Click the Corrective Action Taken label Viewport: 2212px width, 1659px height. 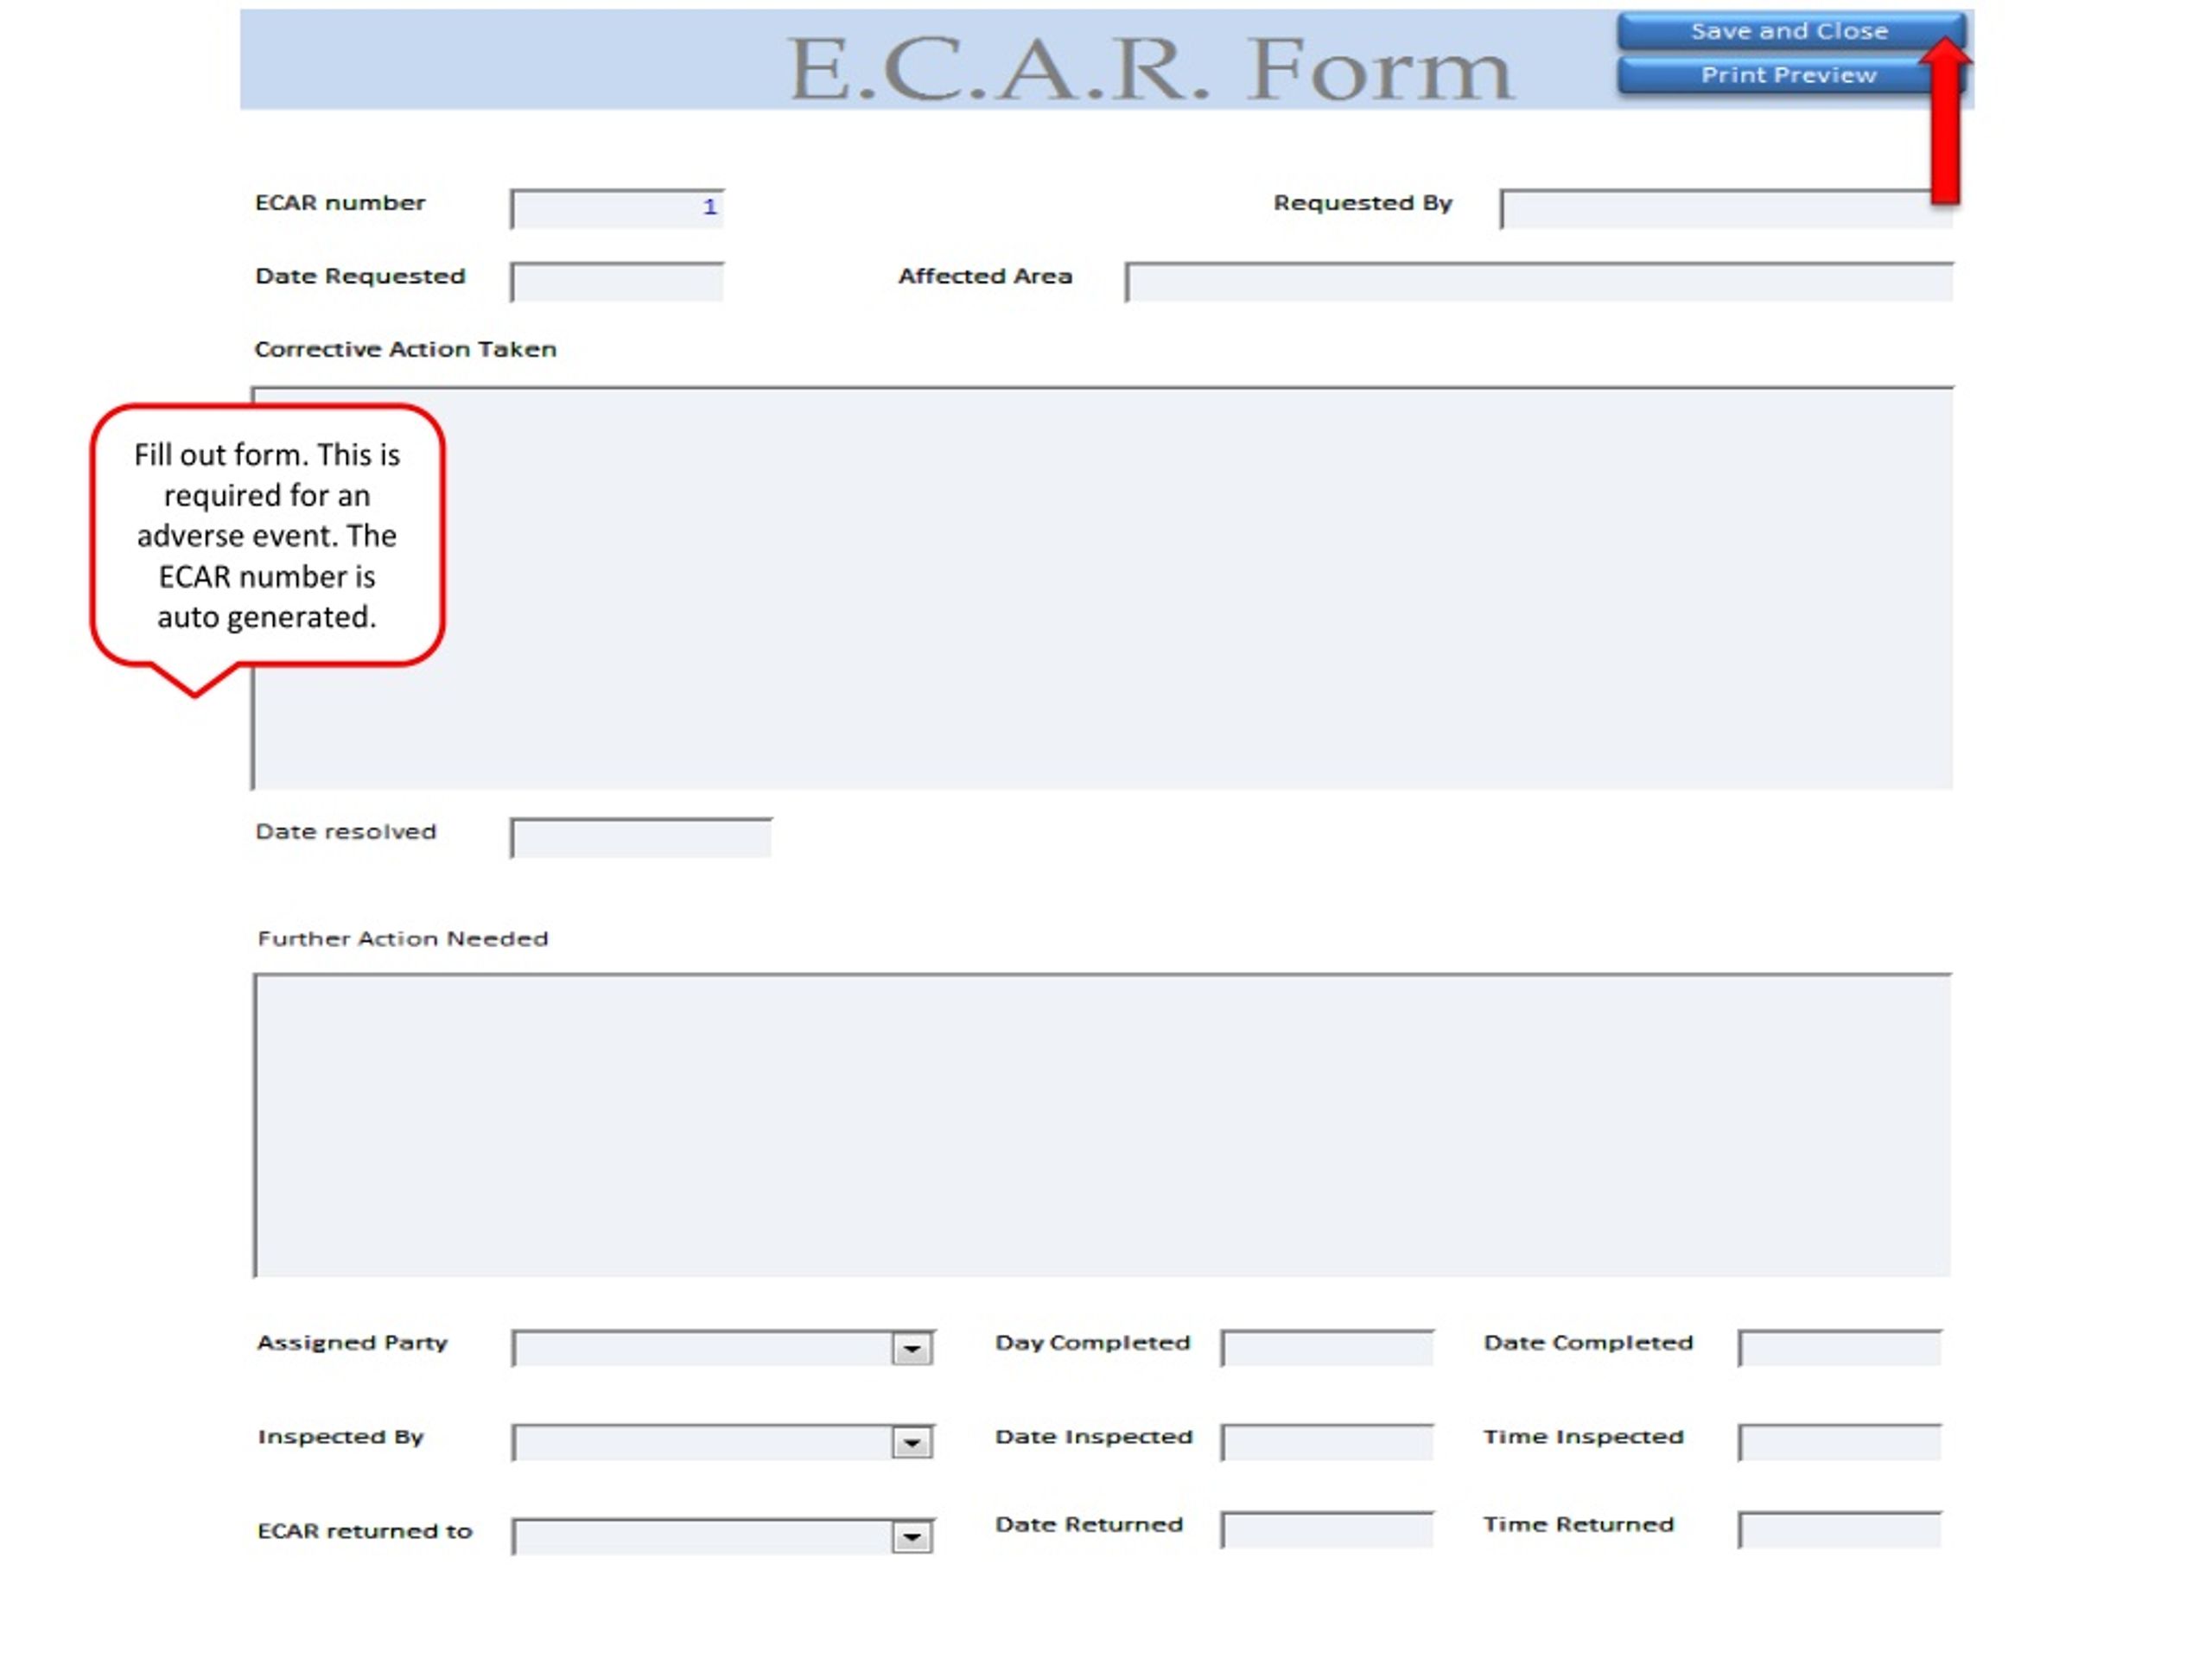pyautogui.click(x=405, y=349)
